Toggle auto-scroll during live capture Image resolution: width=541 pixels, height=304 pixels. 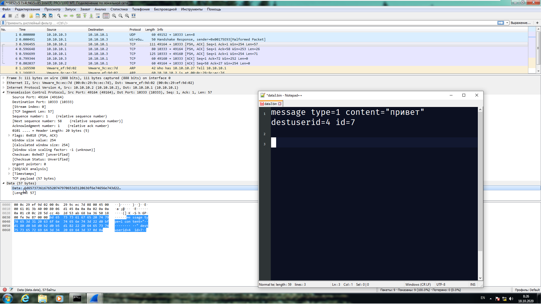click(x=98, y=16)
